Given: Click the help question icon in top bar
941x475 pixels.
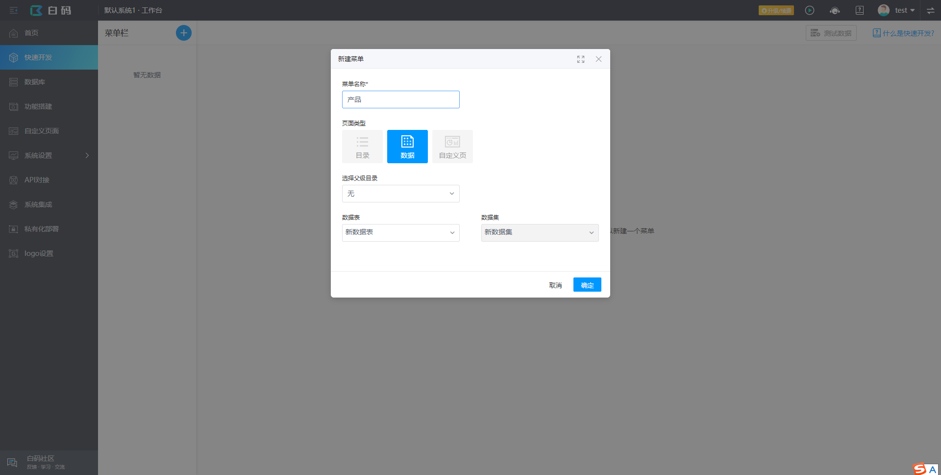Looking at the screenshot, I should click(860, 10).
